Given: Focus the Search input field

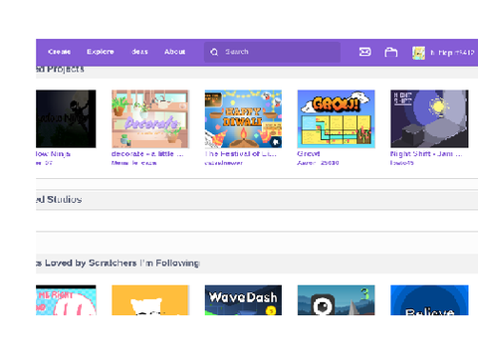Looking at the screenshot, I should [272, 52].
